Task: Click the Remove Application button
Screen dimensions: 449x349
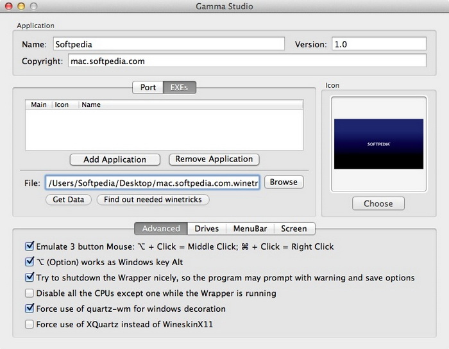Action: [x=214, y=159]
